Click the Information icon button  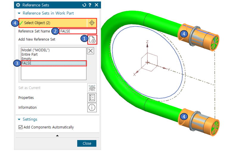(x=92, y=108)
